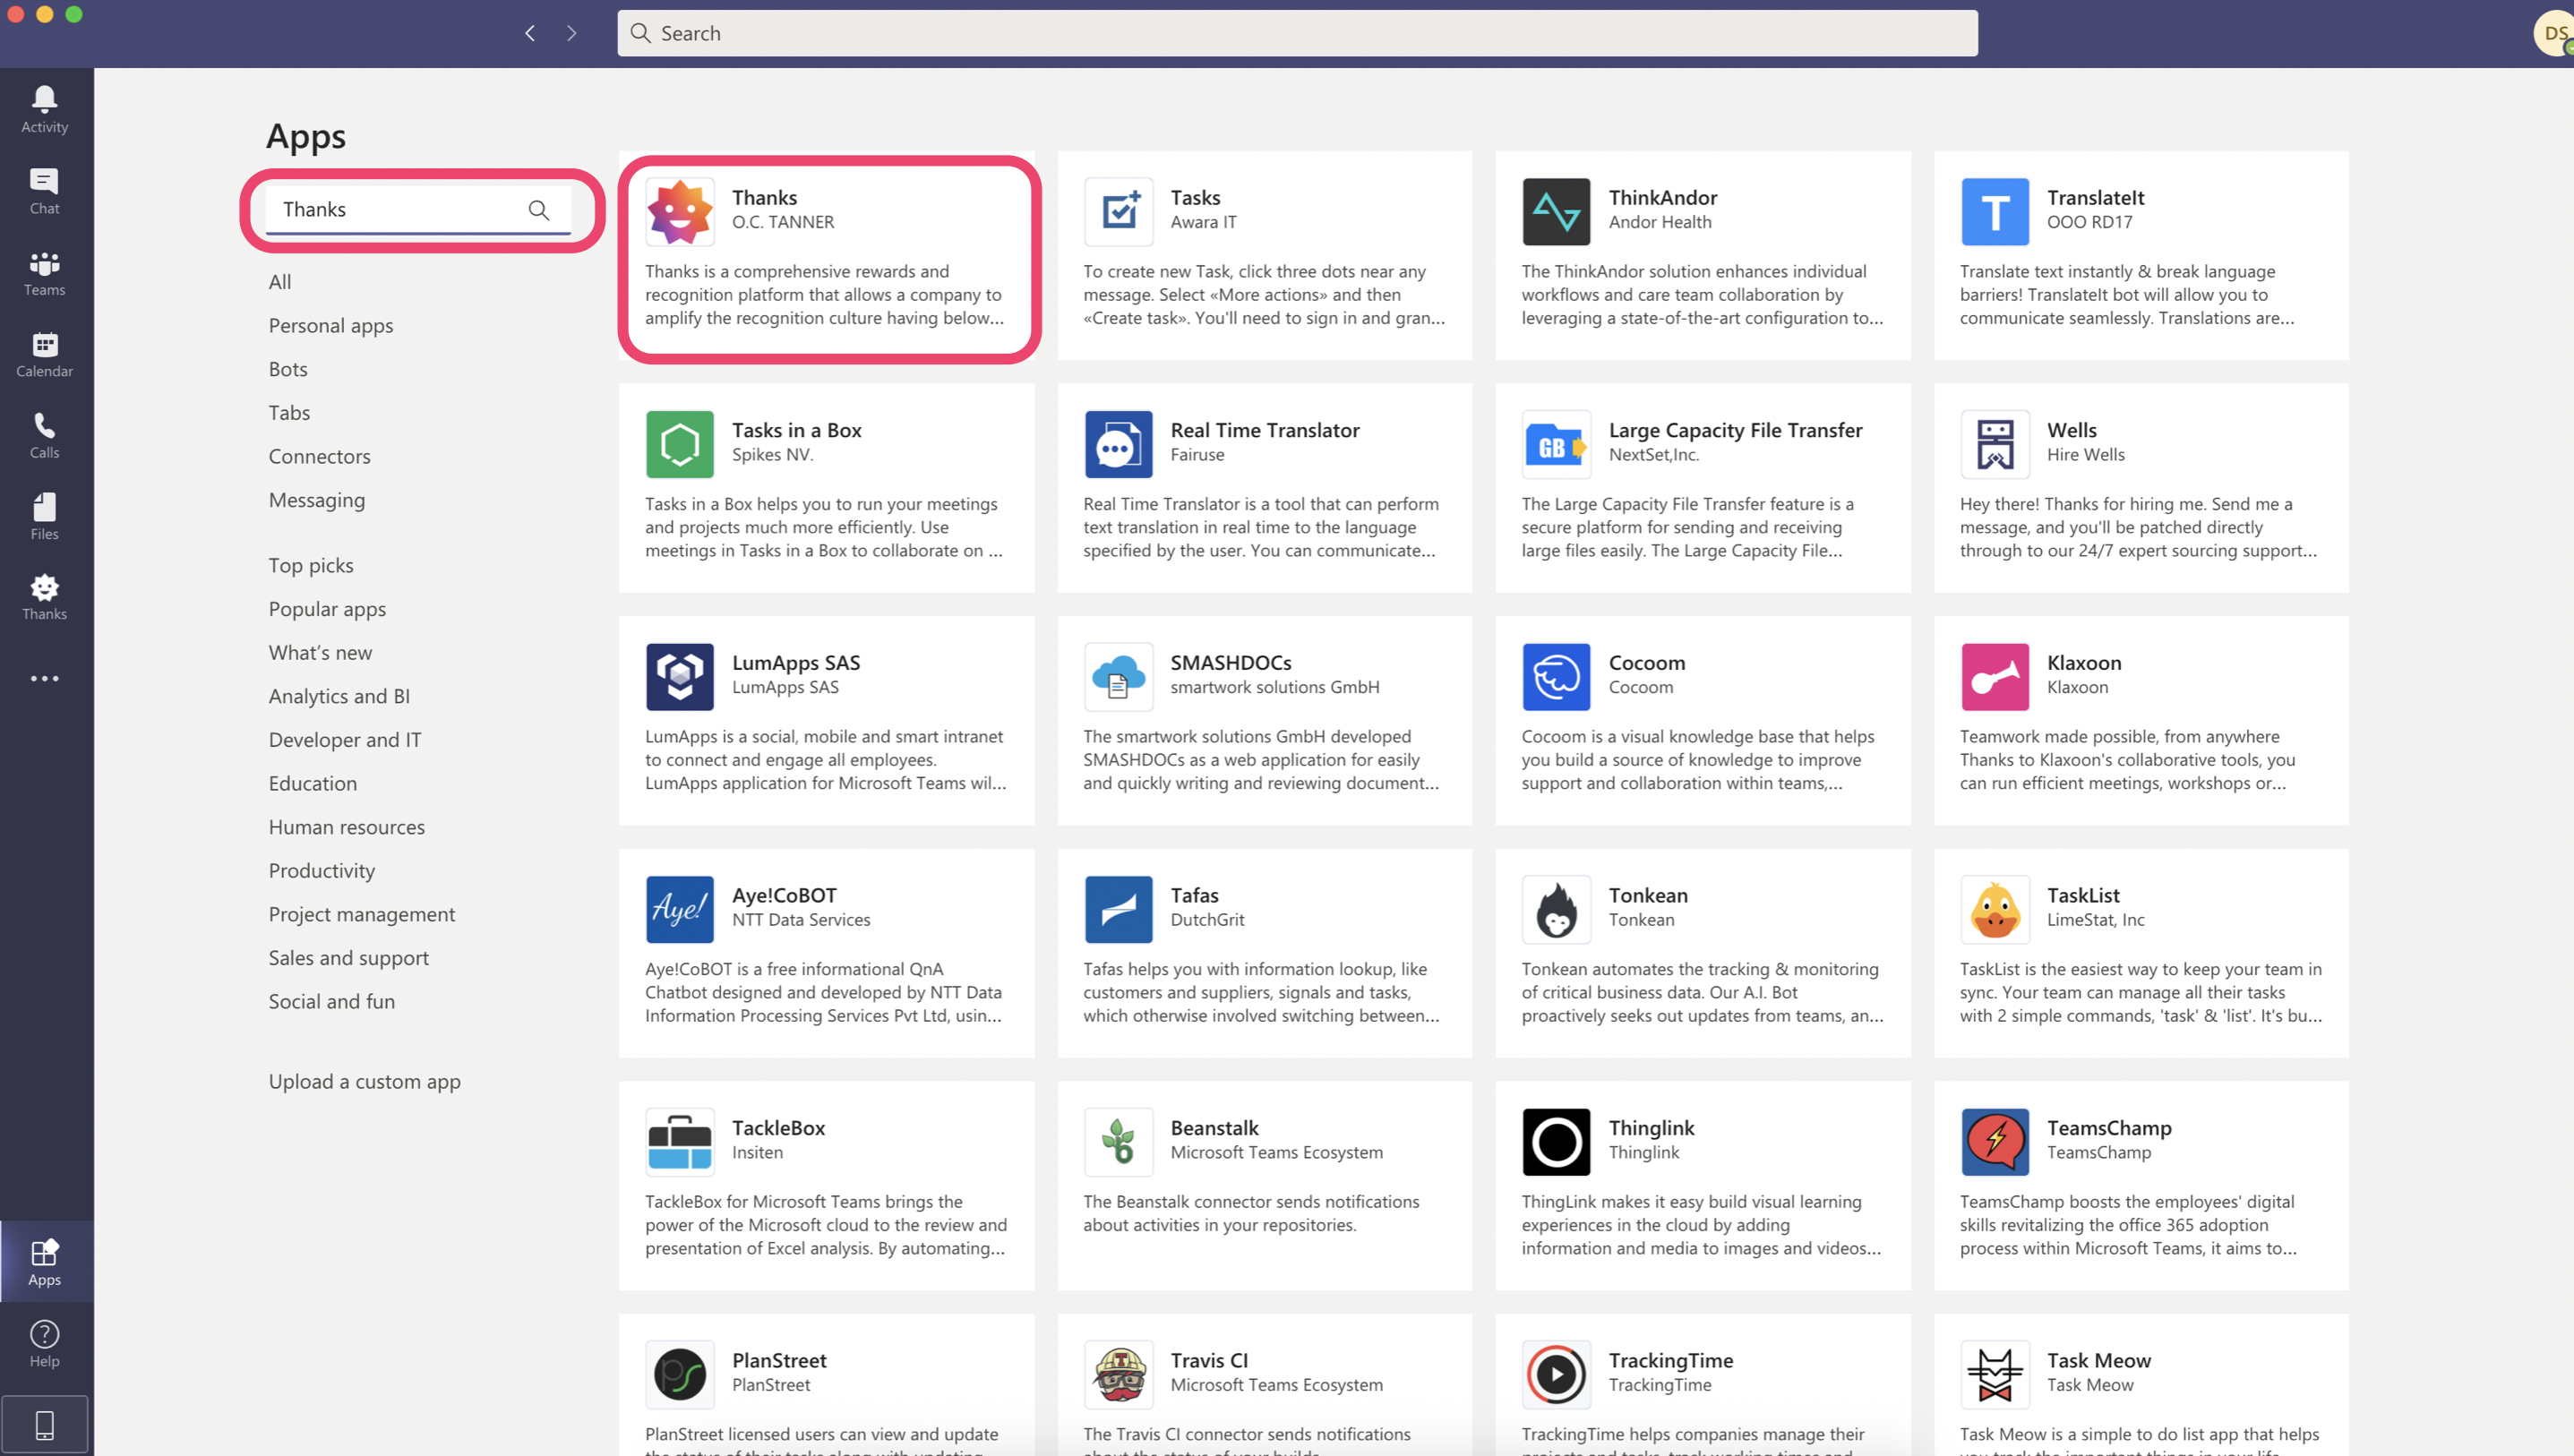
Task: Click the mobile app download icon
Action: click(x=44, y=1423)
